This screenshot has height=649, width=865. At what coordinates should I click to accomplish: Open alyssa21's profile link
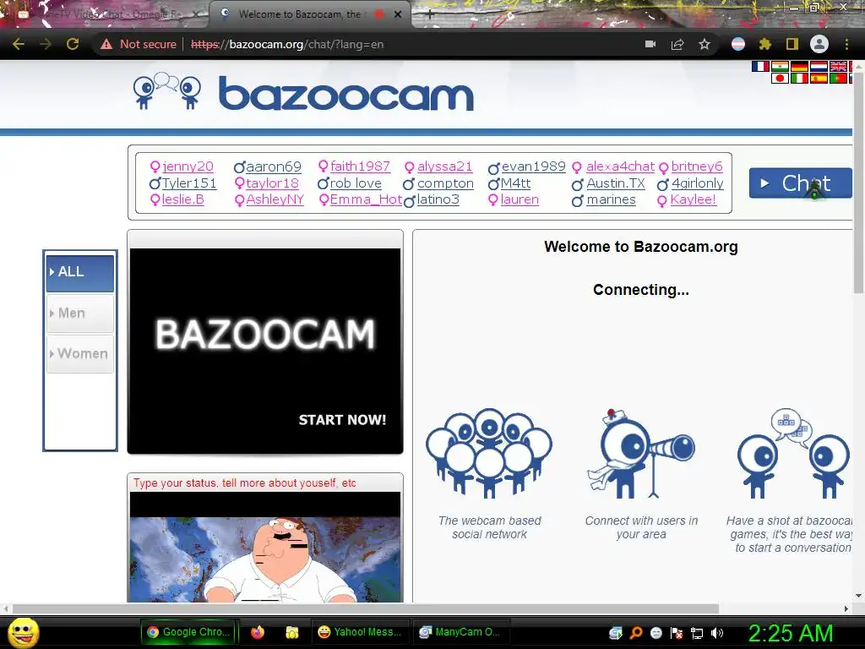[444, 166]
